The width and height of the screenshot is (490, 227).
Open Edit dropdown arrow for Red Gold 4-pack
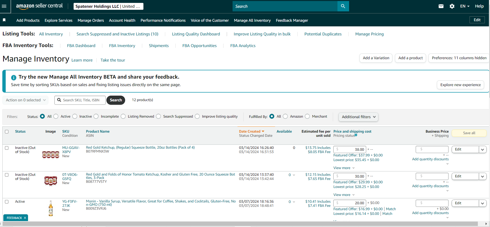point(482,149)
